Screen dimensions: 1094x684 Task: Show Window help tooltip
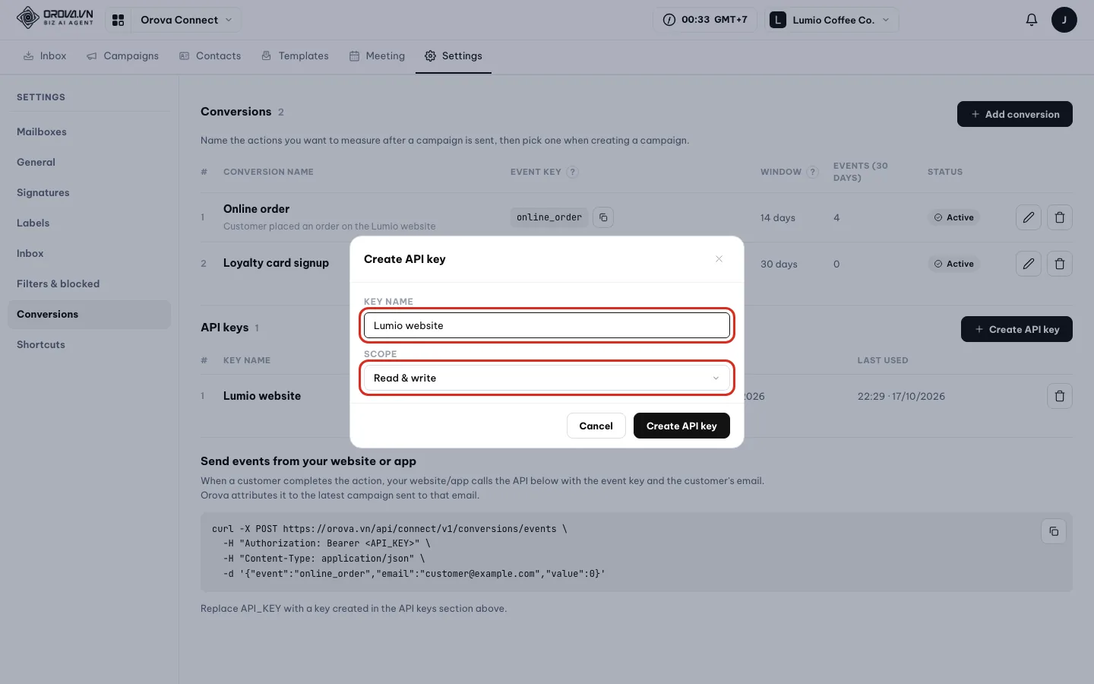point(812,172)
